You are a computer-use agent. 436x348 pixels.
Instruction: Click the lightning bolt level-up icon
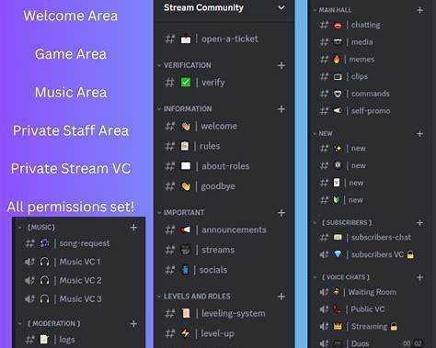tap(186, 333)
